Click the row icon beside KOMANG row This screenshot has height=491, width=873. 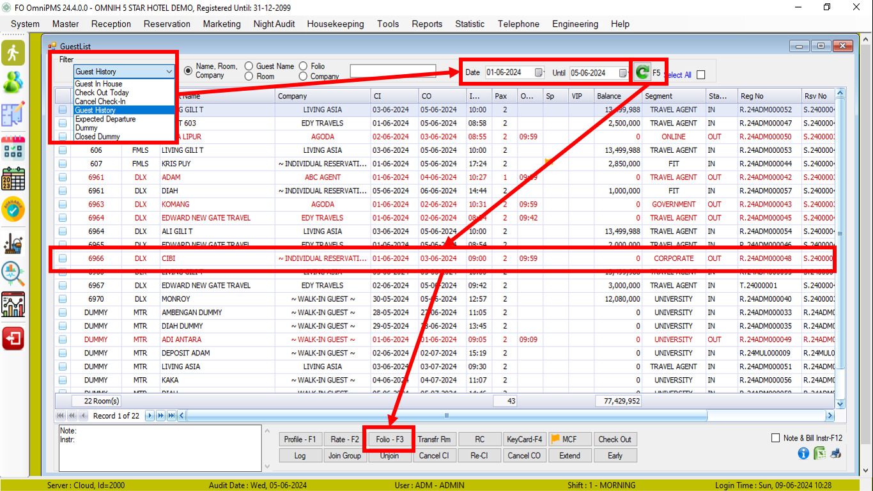(x=63, y=204)
